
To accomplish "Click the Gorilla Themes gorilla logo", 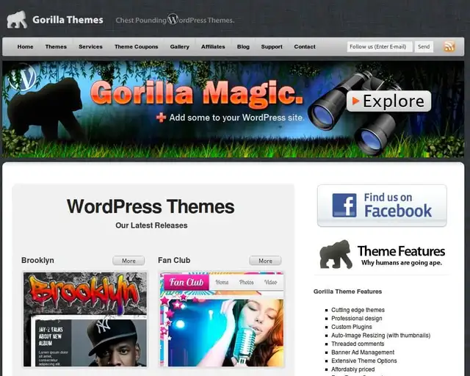I will 17,20.
